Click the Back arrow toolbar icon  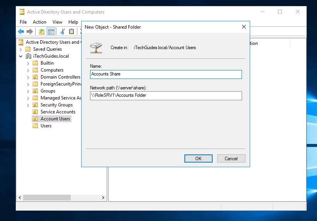pyautogui.click(x=21, y=31)
